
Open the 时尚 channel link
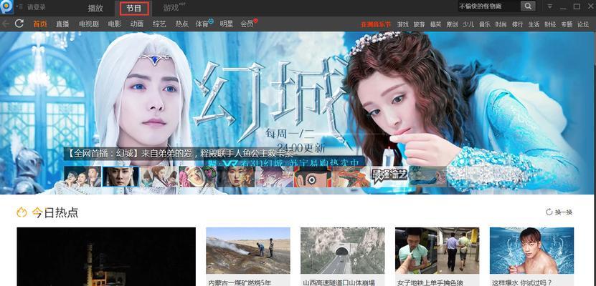pyautogui.click(x=501, y=24)
